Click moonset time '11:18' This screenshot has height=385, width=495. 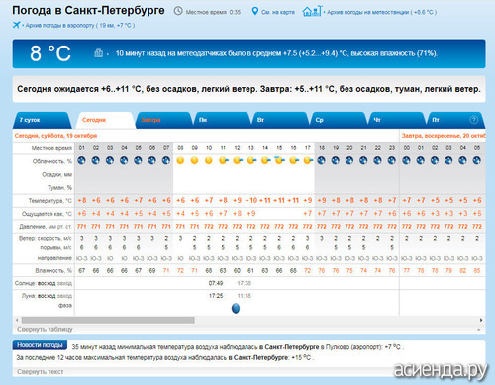tap(245, 296)
